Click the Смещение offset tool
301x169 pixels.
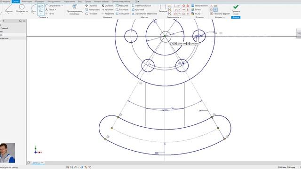(x=122, y=14)
